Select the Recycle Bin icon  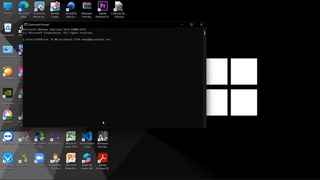pyautogui.click(x=8, y=30)
